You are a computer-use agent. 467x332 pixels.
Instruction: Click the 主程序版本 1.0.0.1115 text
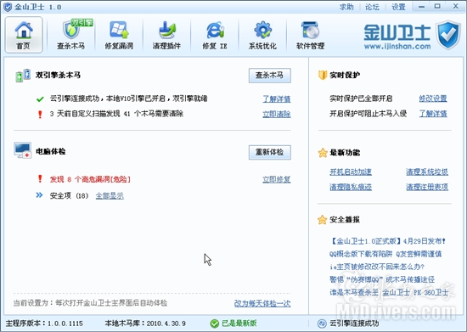[44, 324]
